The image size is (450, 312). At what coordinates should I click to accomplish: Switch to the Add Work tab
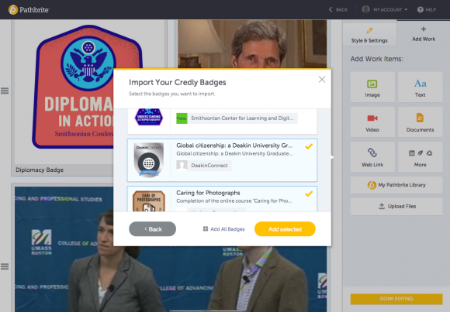424,34
